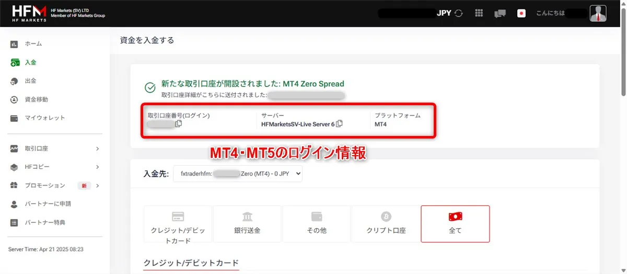The height and width of the screenshot is (274, 627).
Task: Click the Japan flag language icon
Action: pyautogui.click(x=521, y=14)
